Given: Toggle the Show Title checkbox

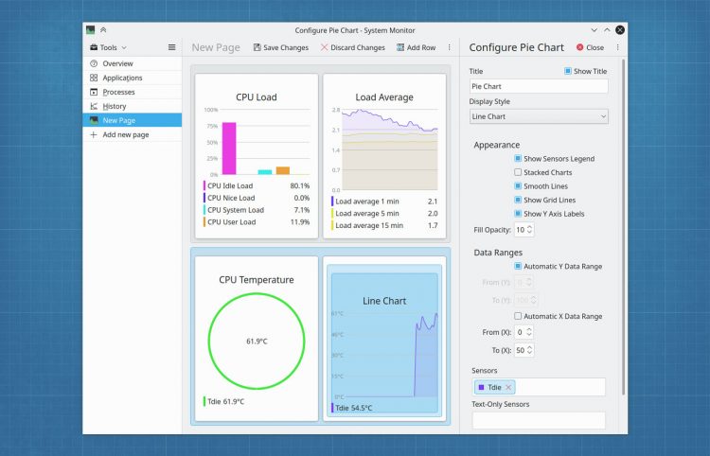Looking at the screenshot, I should [568, 71].
